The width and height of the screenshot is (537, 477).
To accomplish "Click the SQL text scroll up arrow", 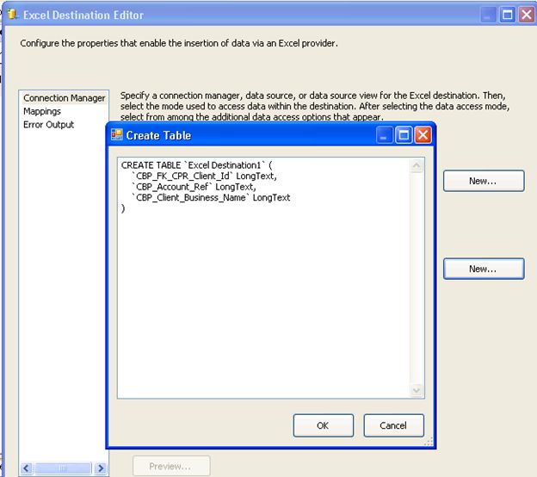I will coord(417,166).
